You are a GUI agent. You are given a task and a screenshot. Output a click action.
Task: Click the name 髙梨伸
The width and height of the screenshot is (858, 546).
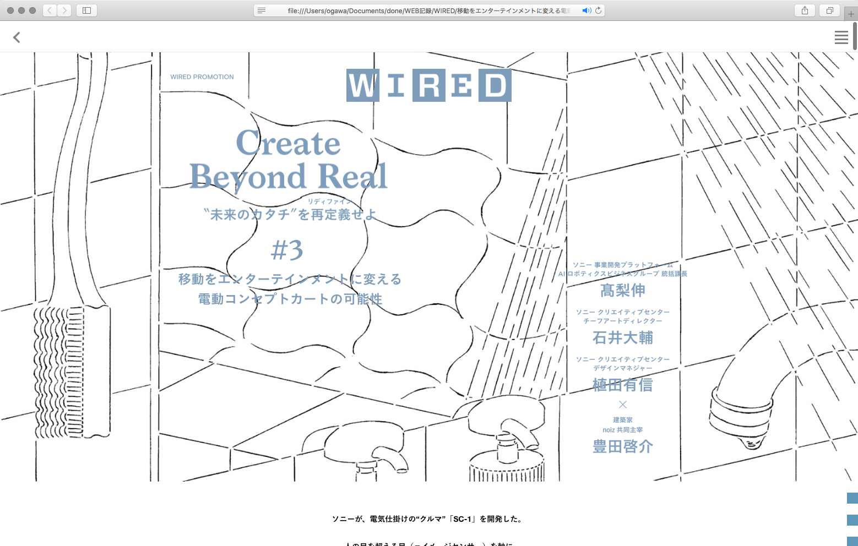[623, 290]
